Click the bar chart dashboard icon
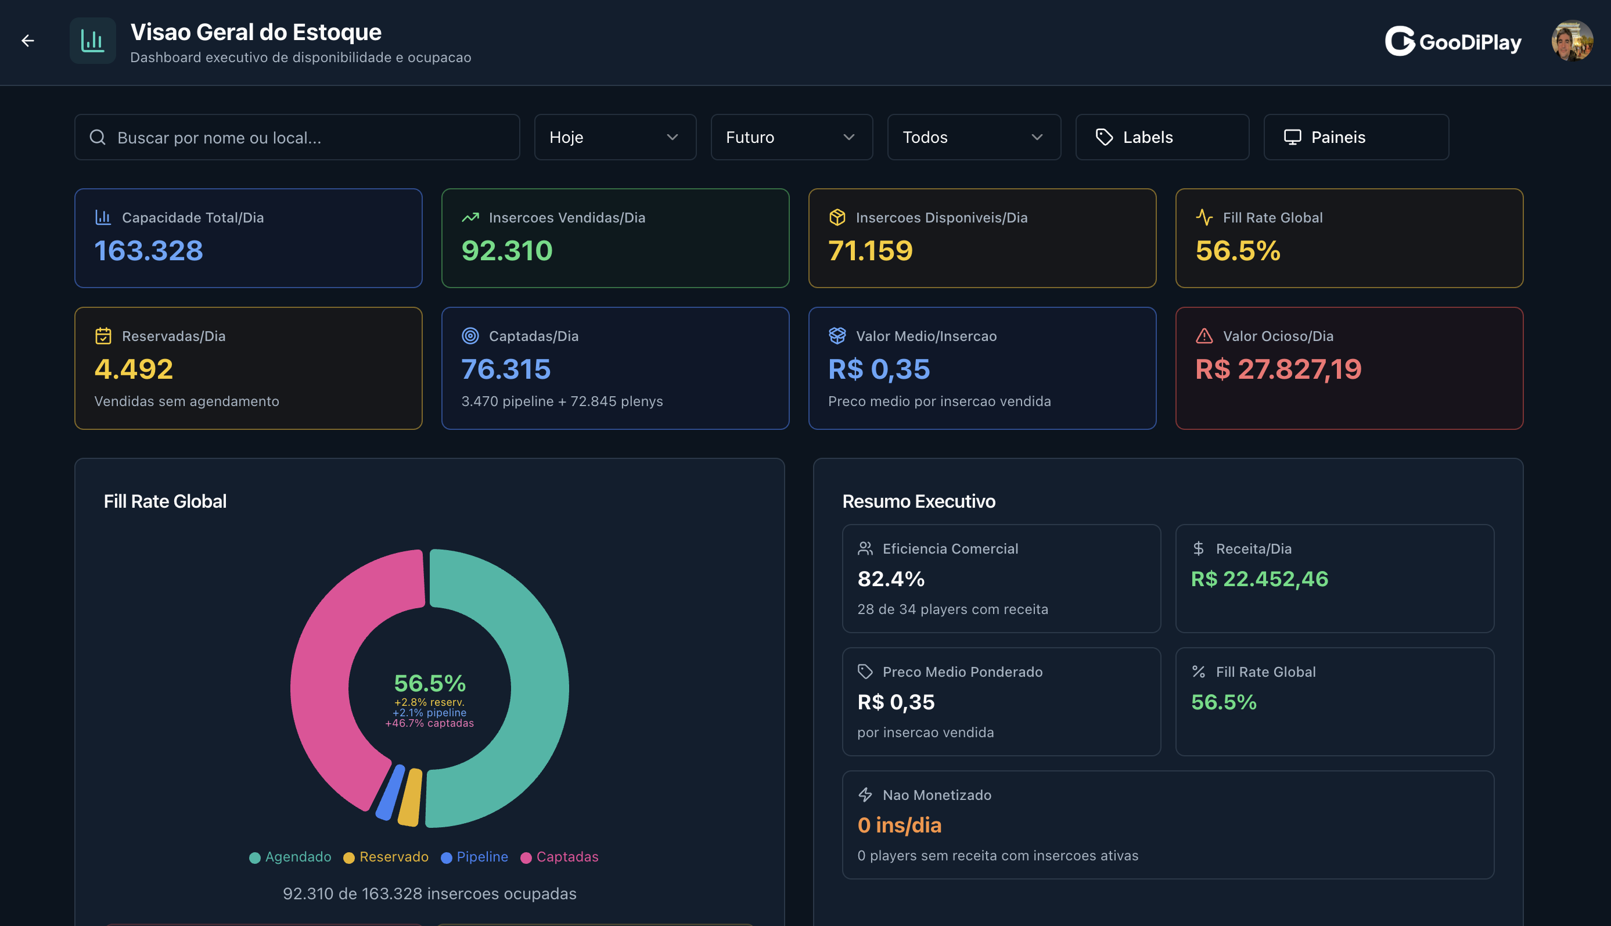This screenshot has width=1611, height=926. 93,41
